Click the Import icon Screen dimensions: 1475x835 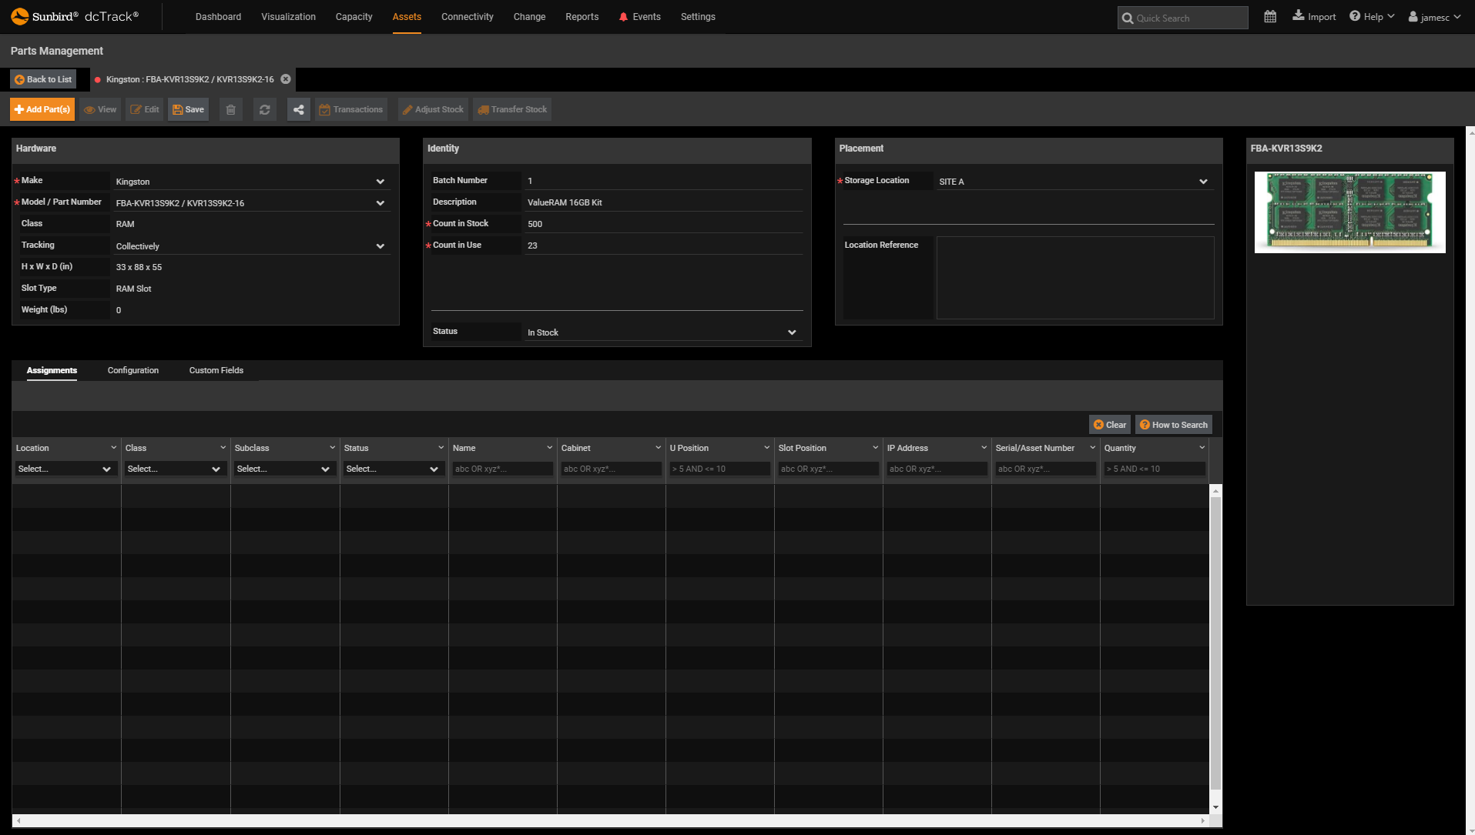[x=1314, y=15]
